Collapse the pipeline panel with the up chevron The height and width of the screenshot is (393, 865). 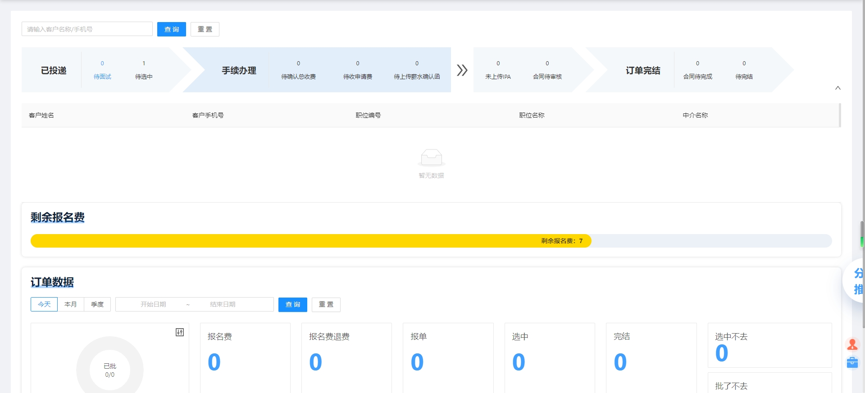pyautogui.click(x=838, y=88)
